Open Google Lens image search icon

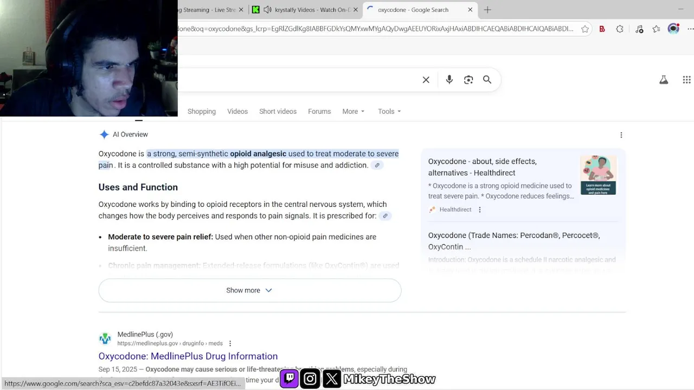coord(468,80)
